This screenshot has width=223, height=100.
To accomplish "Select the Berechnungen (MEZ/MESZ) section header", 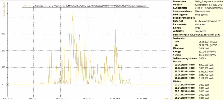I will (x=197, y=35).
